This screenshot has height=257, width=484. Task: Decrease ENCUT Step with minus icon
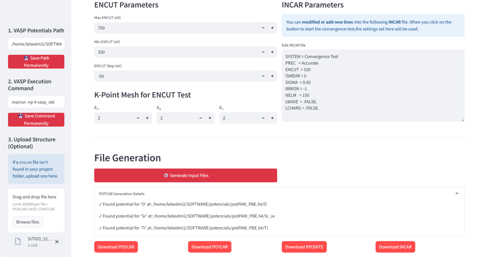(x=263, y=76)
